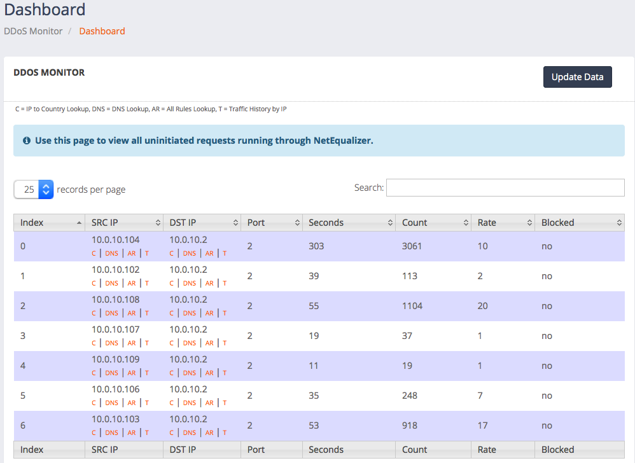This screenshot has height=463, width=635.
Task: Sort table by Index column header
Action: pyautogui.click(x=48, y=223)
